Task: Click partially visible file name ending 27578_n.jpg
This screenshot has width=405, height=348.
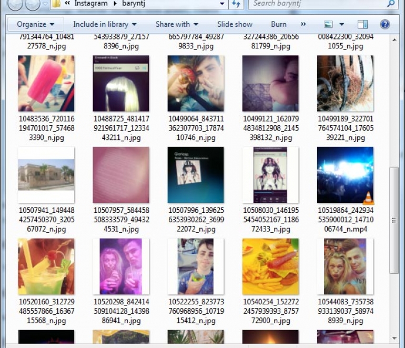Action: [x=46, y=42]
